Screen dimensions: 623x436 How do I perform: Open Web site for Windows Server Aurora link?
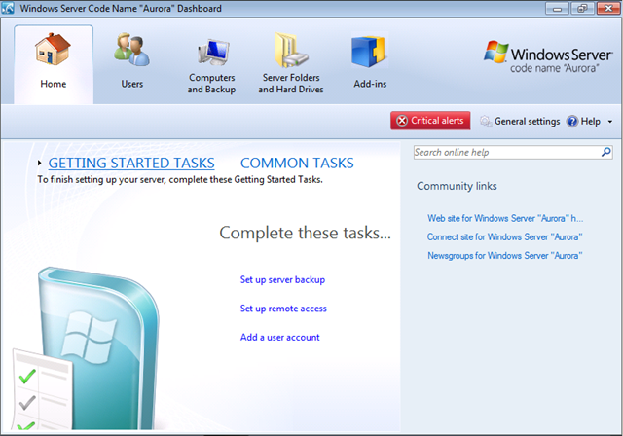coord(504,218)
